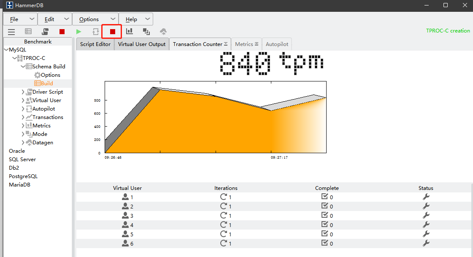Click the Autopilot toolbar icon

tap(96, 32)
